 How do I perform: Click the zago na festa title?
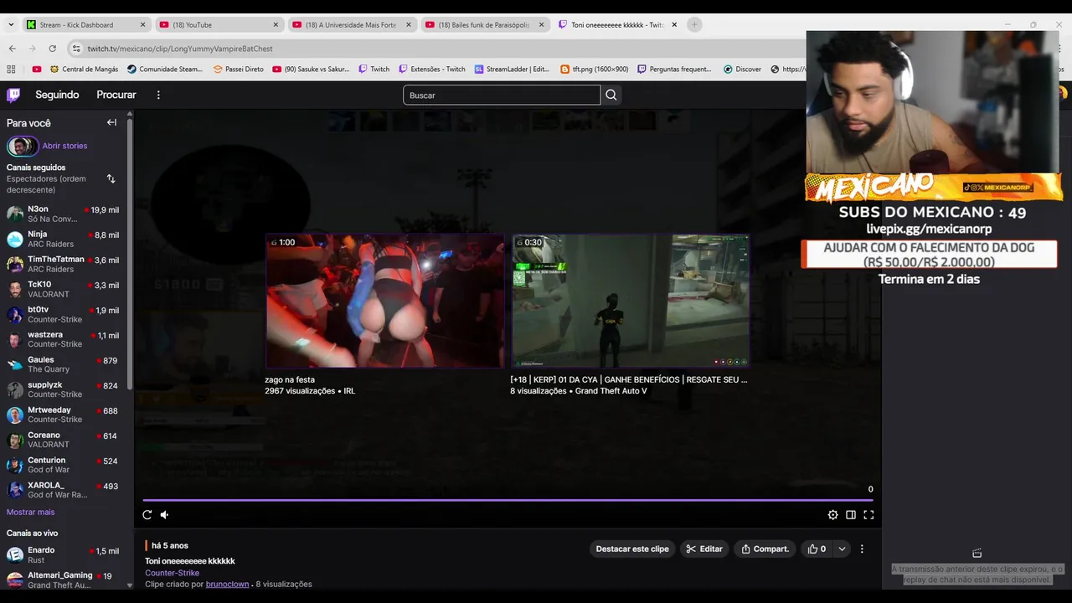(290, 379)
